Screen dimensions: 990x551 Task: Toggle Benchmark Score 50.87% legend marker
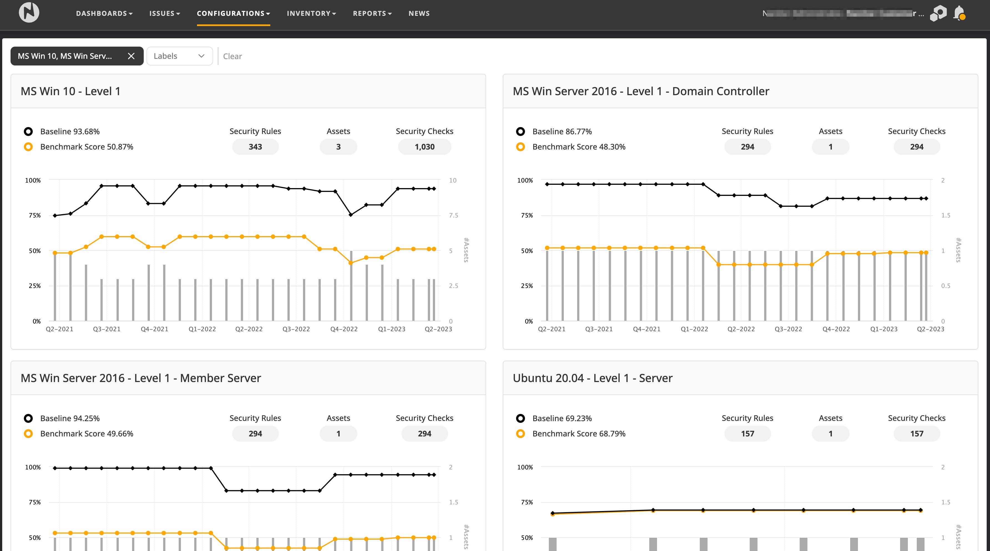click(28, 147)
